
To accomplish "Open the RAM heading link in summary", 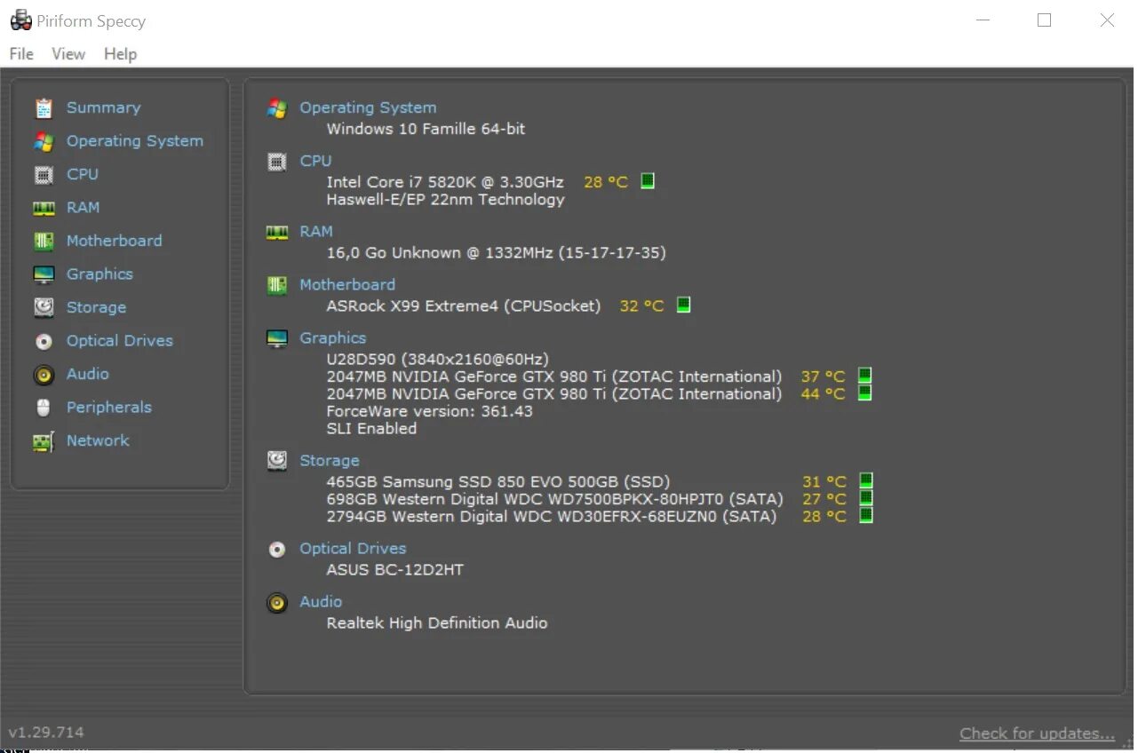I will 316,232.
